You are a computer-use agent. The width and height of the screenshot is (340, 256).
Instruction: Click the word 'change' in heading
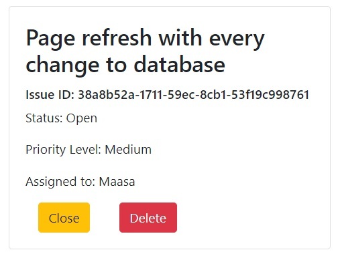pos(62,66)
